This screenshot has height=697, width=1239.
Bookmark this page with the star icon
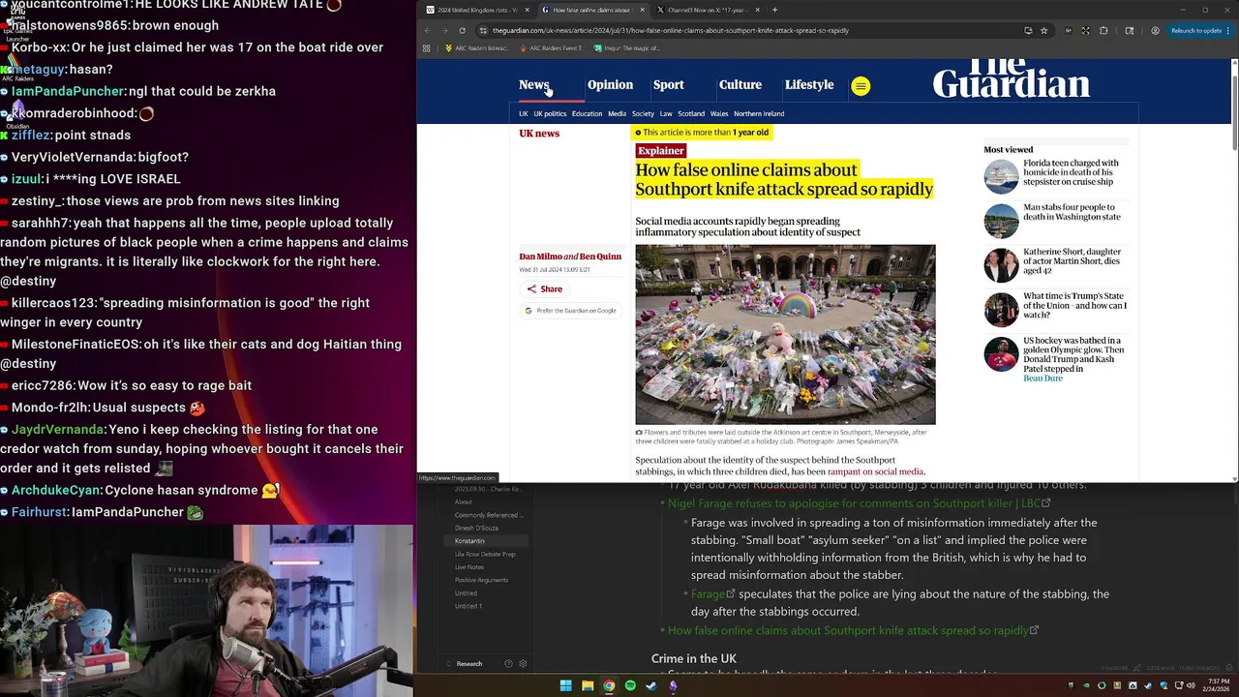point(1043,30)
